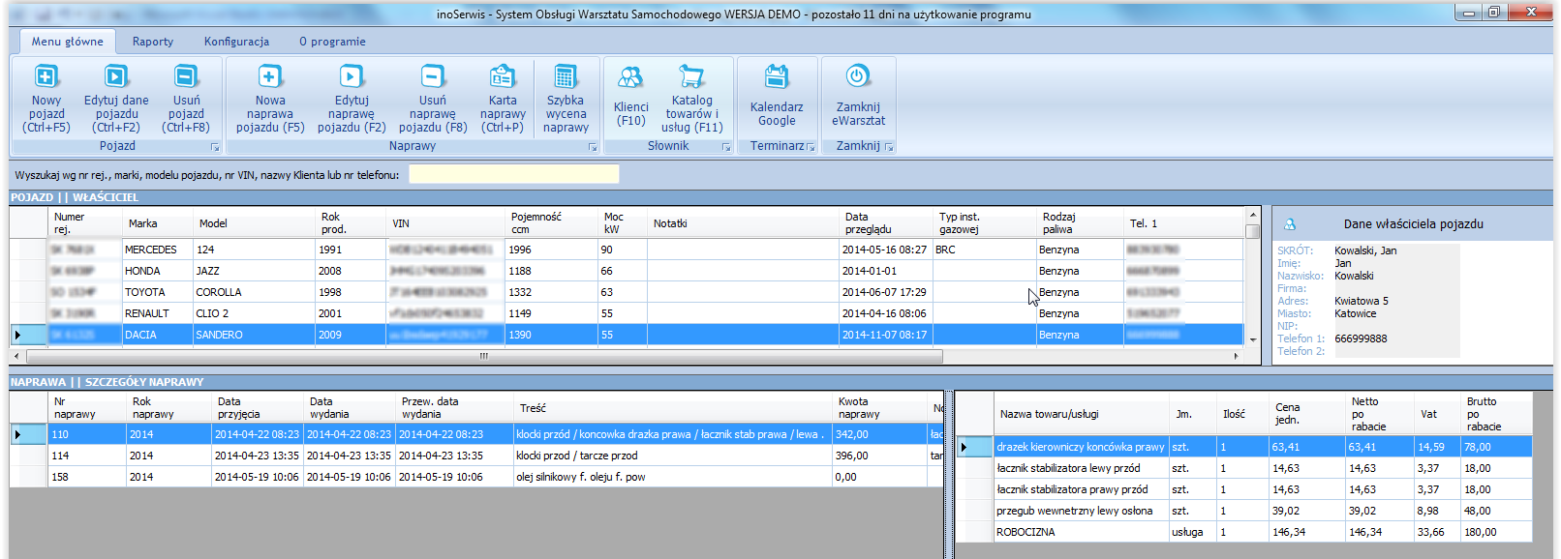
Task: Click owner icon beside Dane właściciela pojazdu
Action: pyautogui.click(x=1290, y=224)
